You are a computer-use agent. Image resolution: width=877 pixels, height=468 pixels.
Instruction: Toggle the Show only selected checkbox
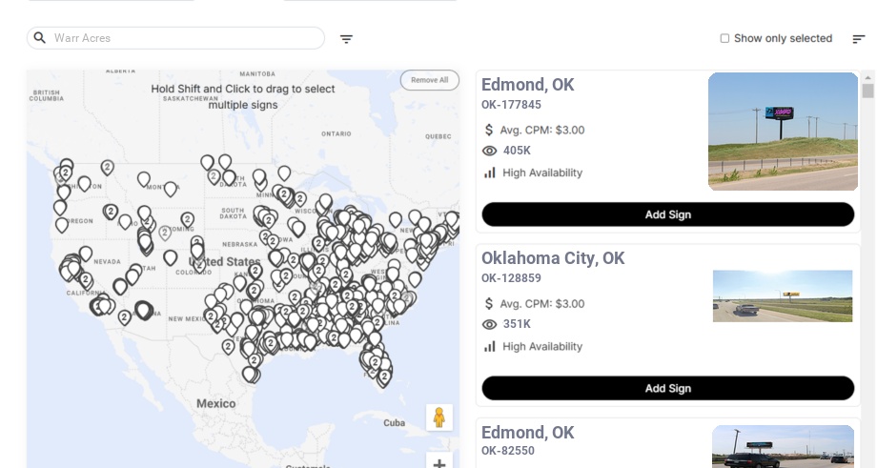(x=724, y=38)
